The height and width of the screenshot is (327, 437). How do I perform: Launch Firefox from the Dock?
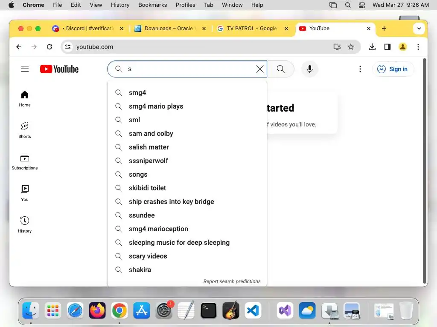(97, 310)
